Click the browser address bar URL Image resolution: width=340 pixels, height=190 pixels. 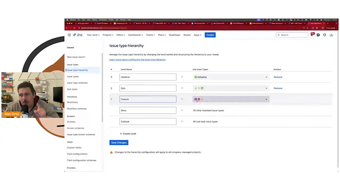tap(104, 28)
